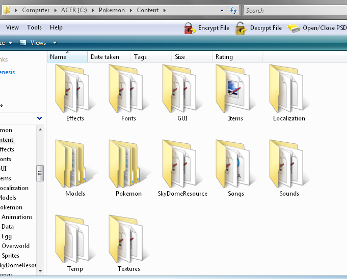Select Localization in the folder tree

[x=14, y=188]
